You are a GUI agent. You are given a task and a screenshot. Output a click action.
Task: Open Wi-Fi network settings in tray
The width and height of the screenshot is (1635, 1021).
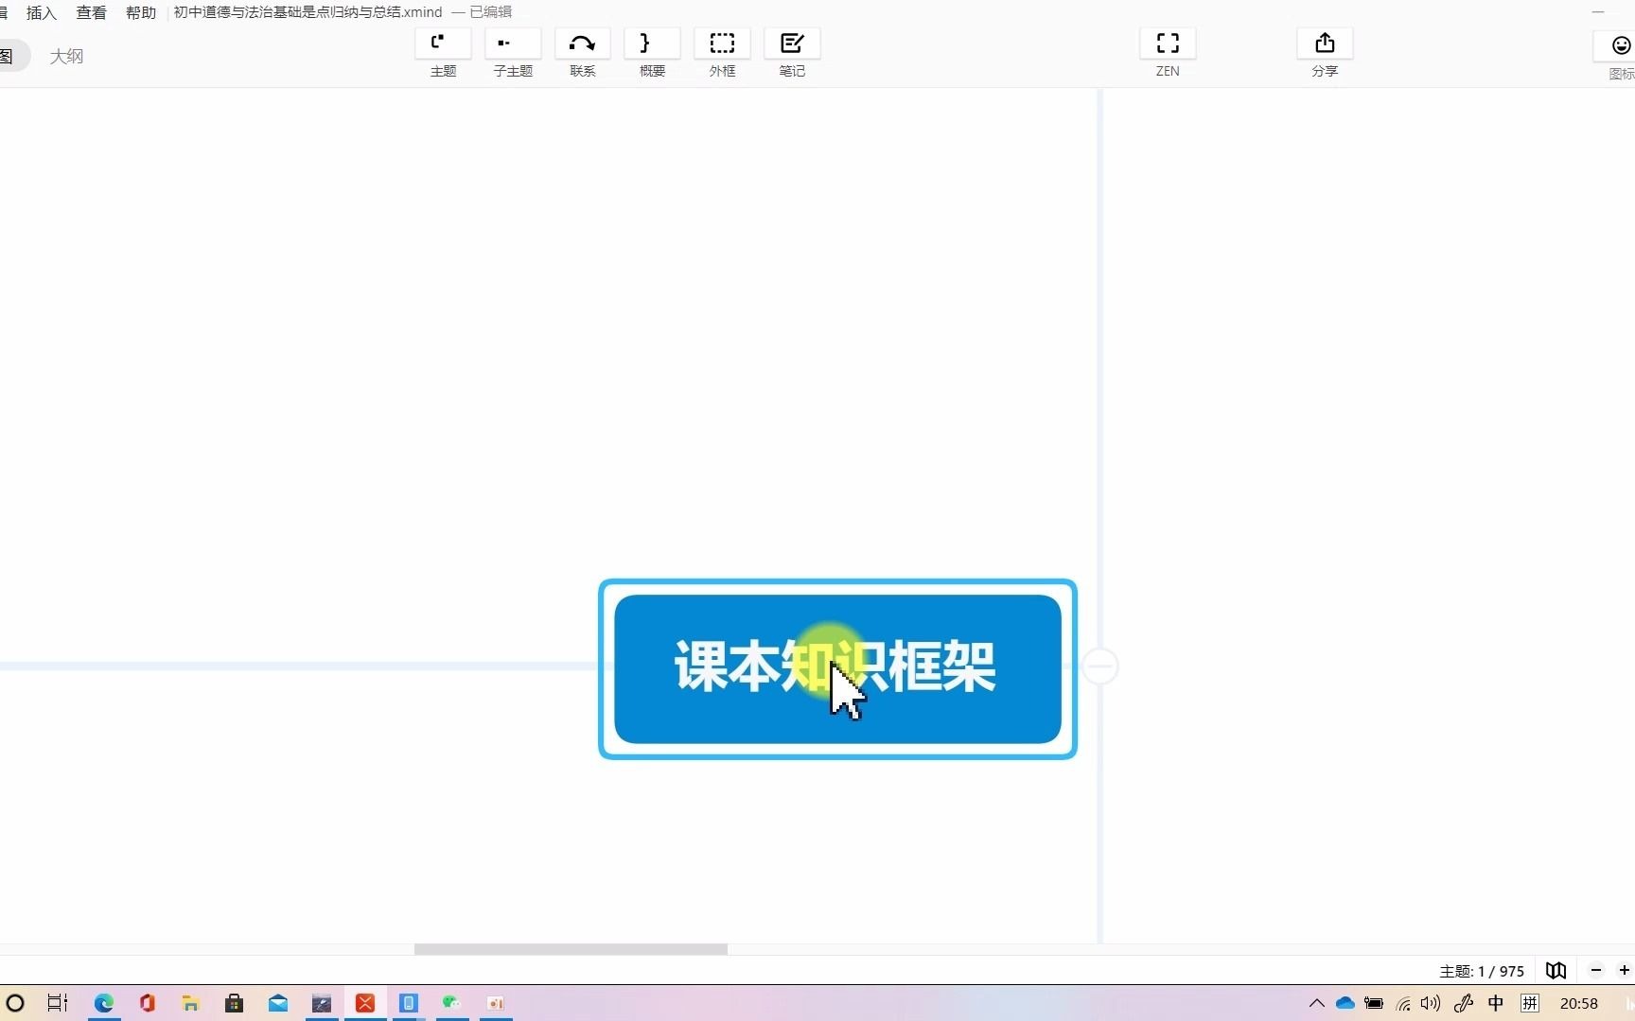point(1403,1003)
